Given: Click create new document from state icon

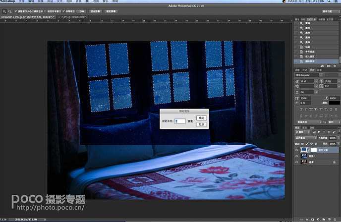Looking at the screenshot, I should tap(322, 66).
